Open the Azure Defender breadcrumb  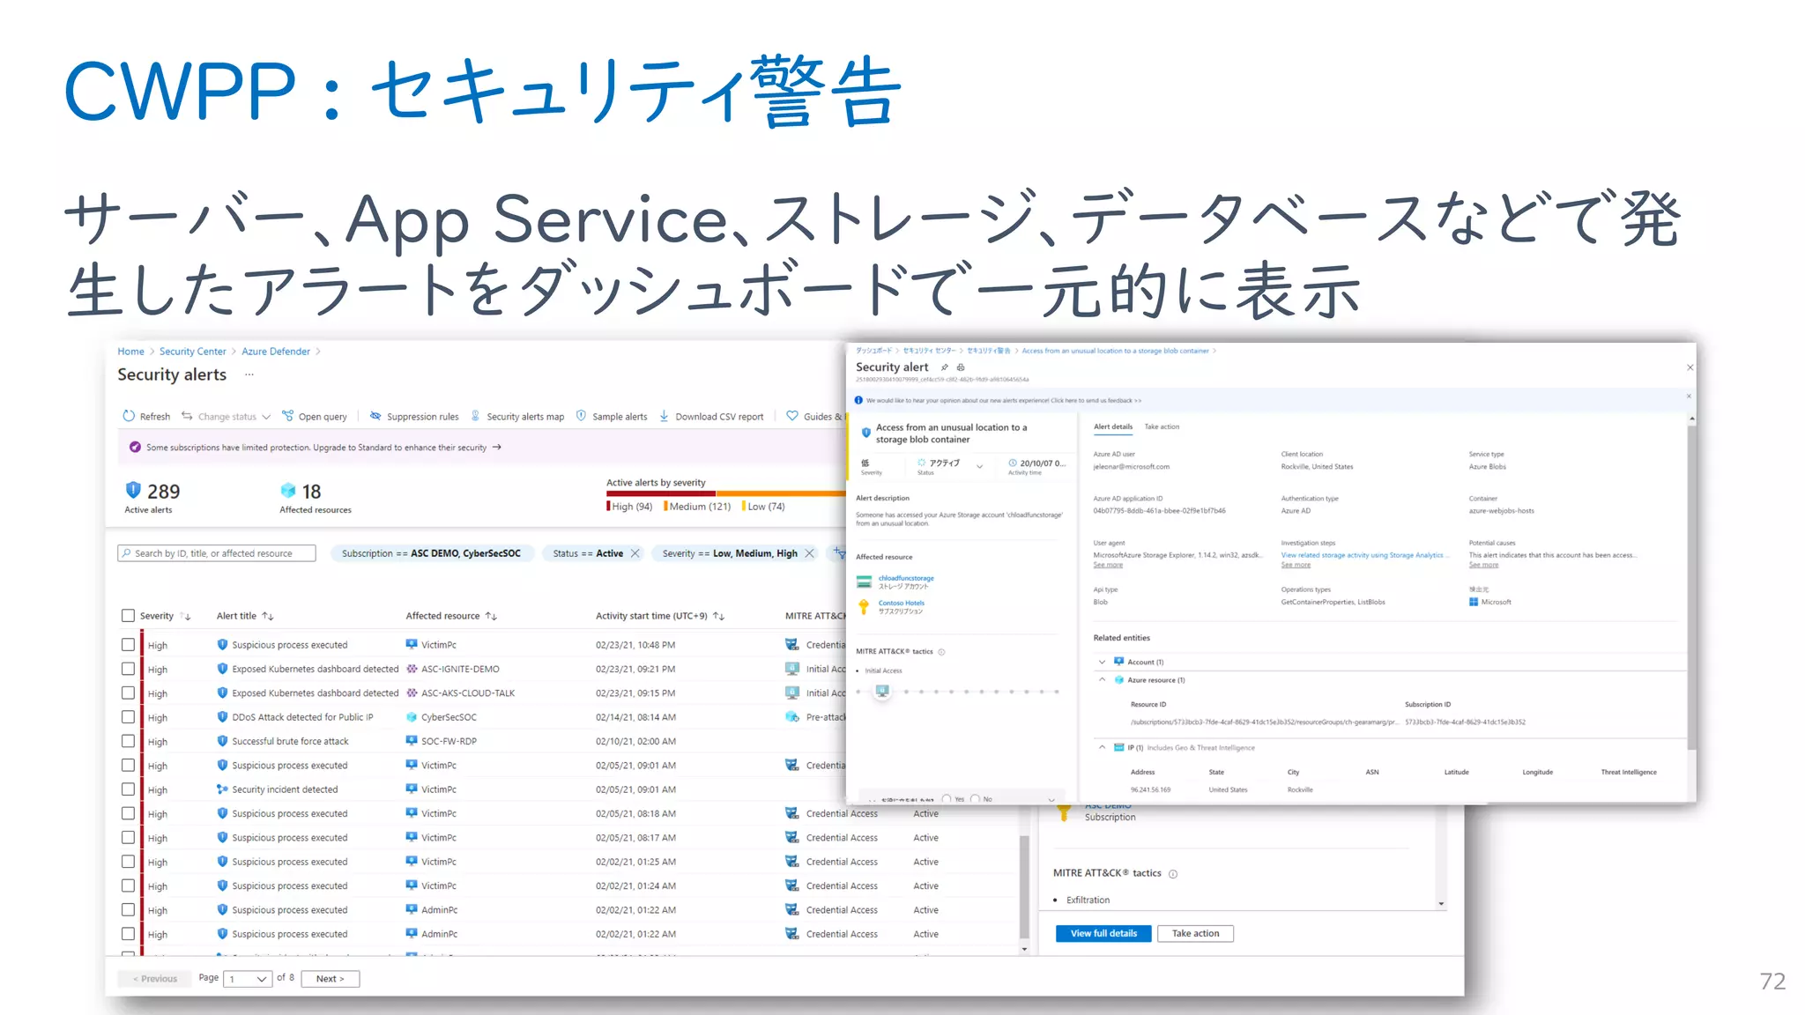pos(276,352)
